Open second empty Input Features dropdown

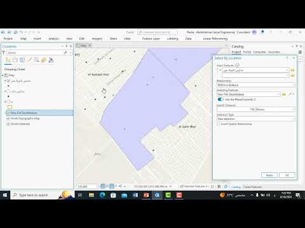point(287,75)
